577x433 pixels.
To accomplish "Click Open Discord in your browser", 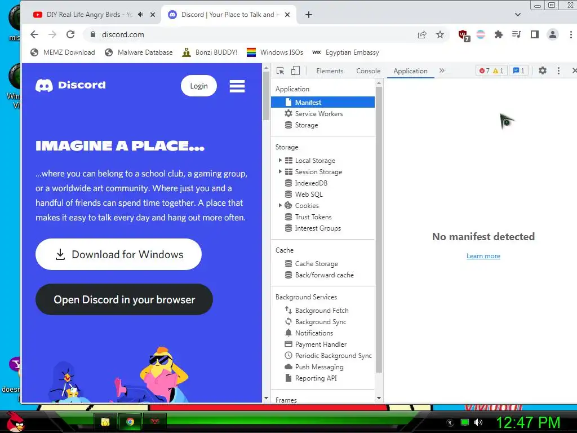I will pyautogui.click(x=124, y=299).
